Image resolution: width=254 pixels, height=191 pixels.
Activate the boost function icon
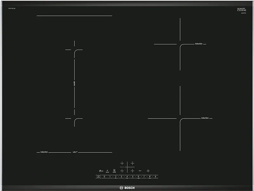[x=107, y=171]
